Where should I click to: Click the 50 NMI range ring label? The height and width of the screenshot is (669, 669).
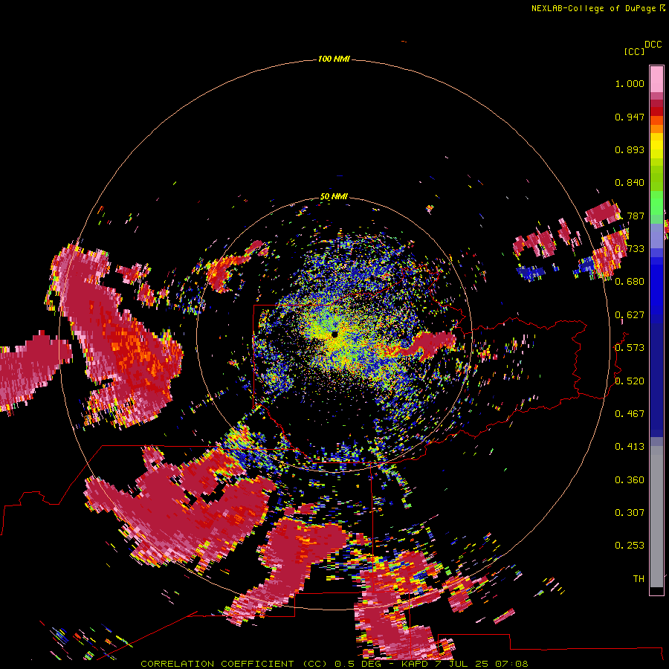click(x=334, y=197)
